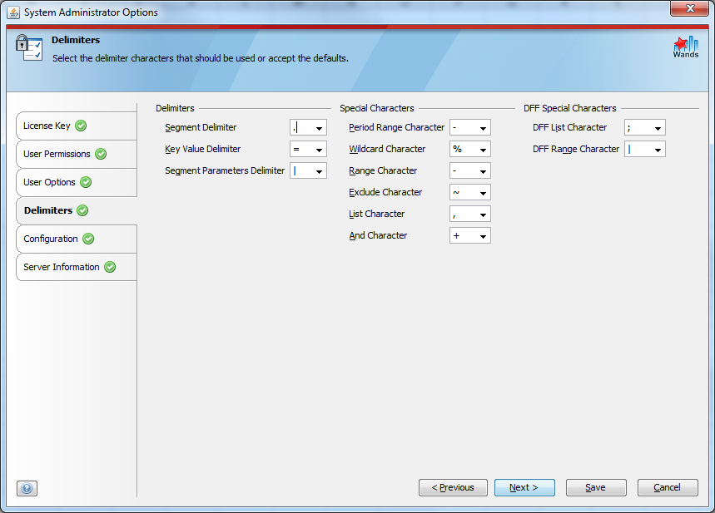Click the DFF Special Characters group heading
Viewport: 715px width, 513px height.
pyautogui.click(x=569, y=108)
